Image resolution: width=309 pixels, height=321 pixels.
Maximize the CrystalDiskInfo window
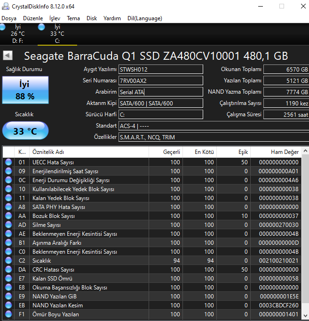pos(282,6)
